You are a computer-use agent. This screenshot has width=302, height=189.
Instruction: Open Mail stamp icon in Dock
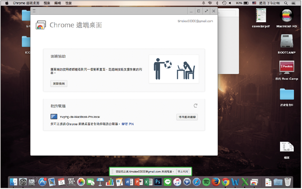[52, 182]
